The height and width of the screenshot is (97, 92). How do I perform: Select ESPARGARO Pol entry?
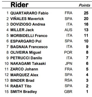[x=47, y=41]
